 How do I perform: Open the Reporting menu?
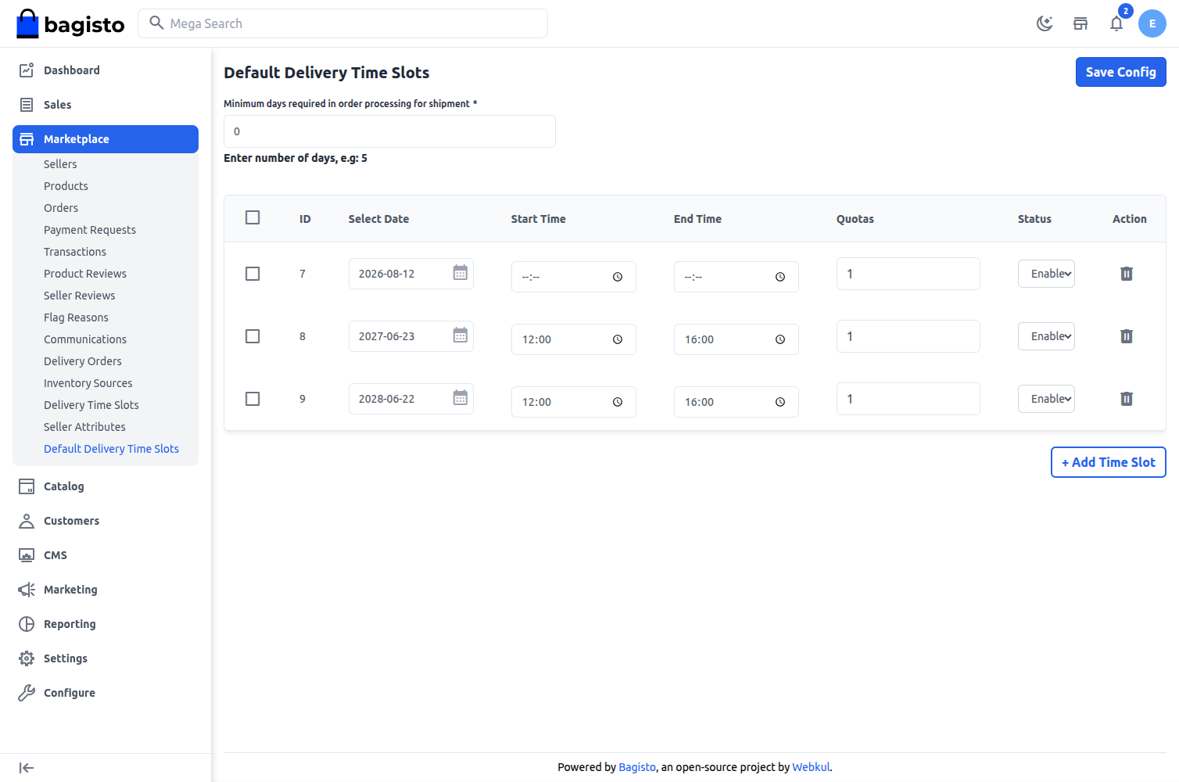click(x=106, y=624)
